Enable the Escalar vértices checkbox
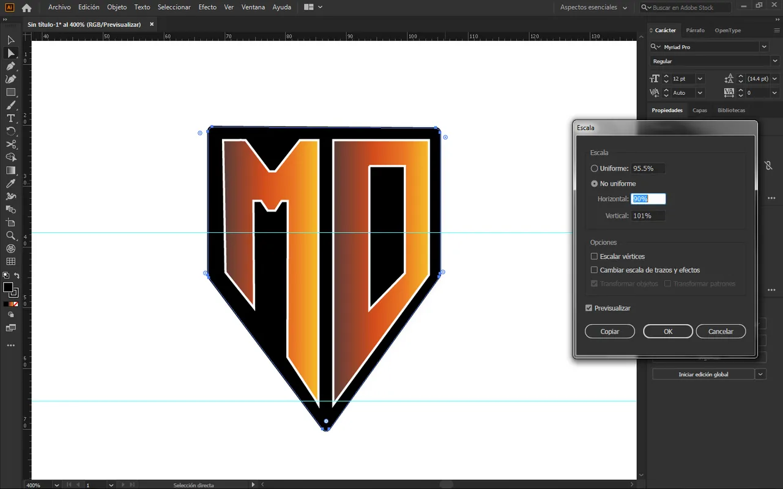The width and height of the screenshot is (783, 489). (x=594, y=257)
